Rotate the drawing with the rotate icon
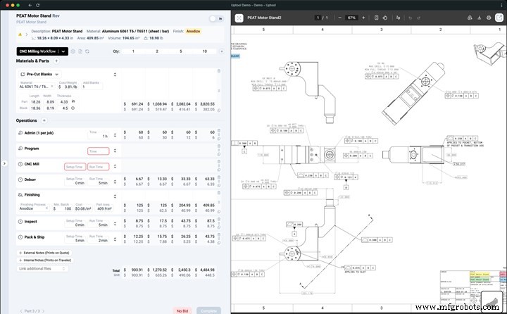 pyautogui.click(x=385, y=18)
